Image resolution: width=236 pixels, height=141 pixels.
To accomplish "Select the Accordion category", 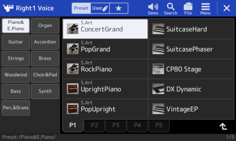I will (x=45, y=42).
